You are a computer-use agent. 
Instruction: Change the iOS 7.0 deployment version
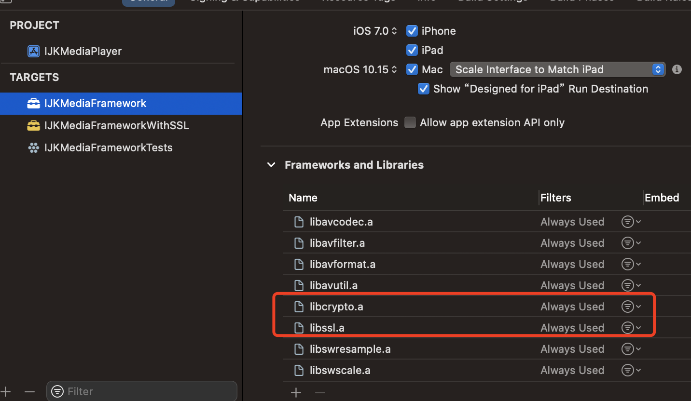[x=375, y=31]
